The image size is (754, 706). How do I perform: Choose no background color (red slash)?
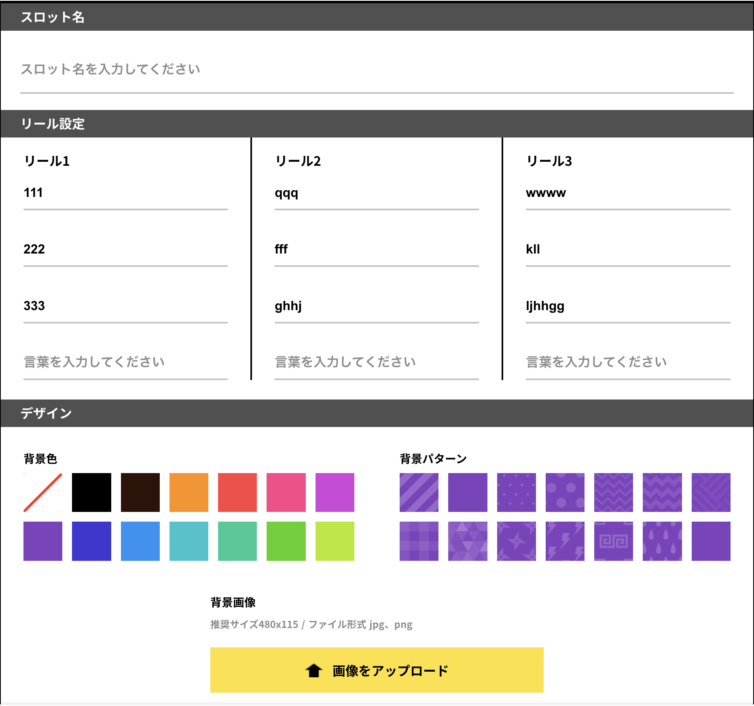point(43,493)
